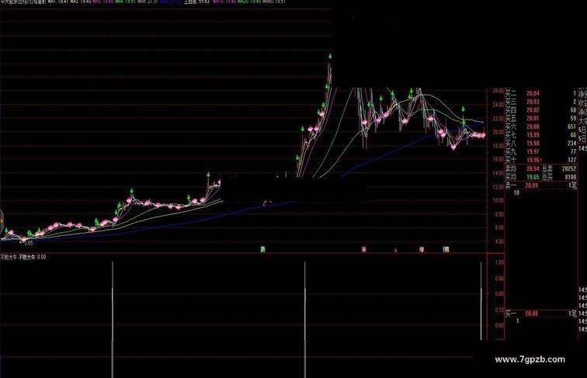Click the rightmost indicator signal bar
Image resolution: width=587 pixels, height=378 pixels.
point(481,301)
